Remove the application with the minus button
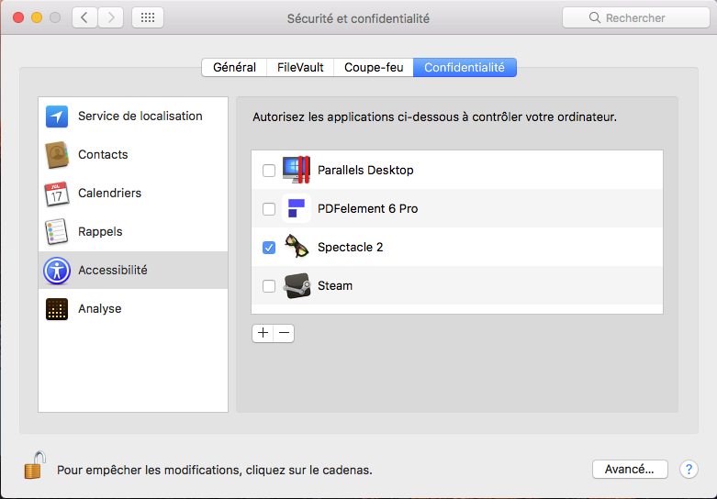 [284, 333]
